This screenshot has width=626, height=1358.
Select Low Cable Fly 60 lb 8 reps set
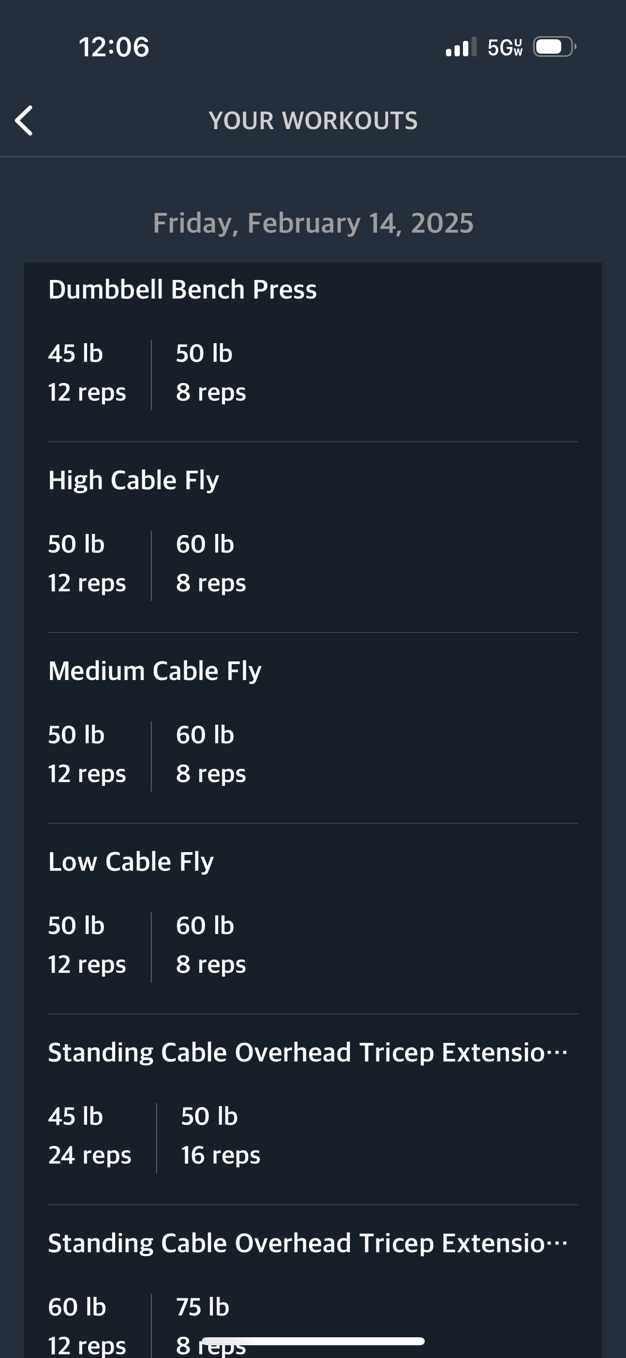211,945
